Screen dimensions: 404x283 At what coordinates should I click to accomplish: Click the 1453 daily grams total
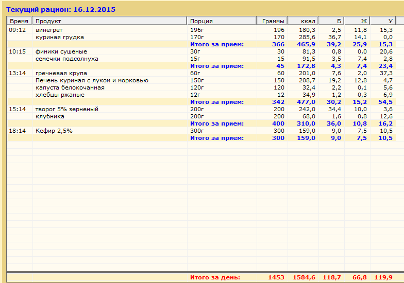click(276, 277)
